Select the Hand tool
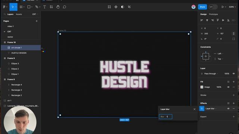Viewport: 239px width, 134px height. [x=58, y=7]
